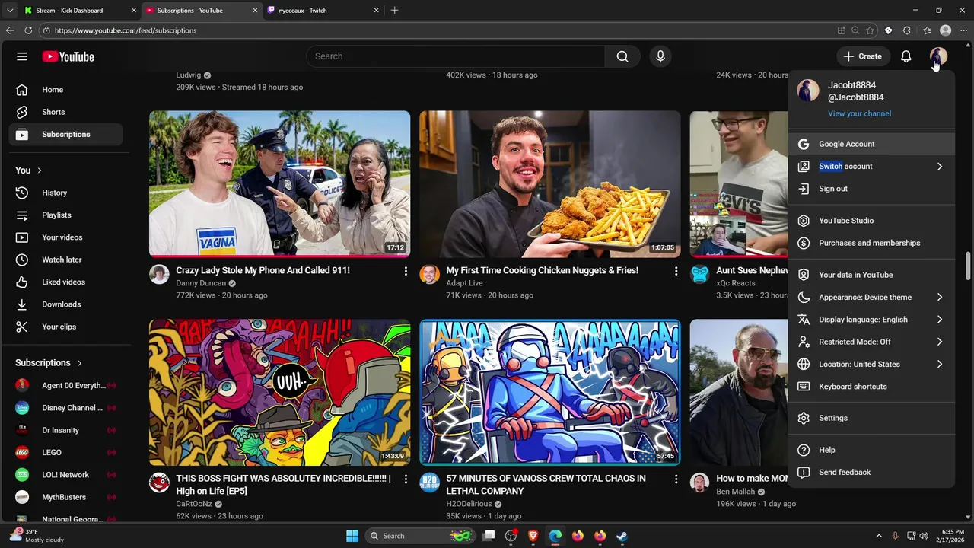974x548 pixels.
Task: Select Sign out menu item
Action: pyautogui.click(x=871, y=189)
